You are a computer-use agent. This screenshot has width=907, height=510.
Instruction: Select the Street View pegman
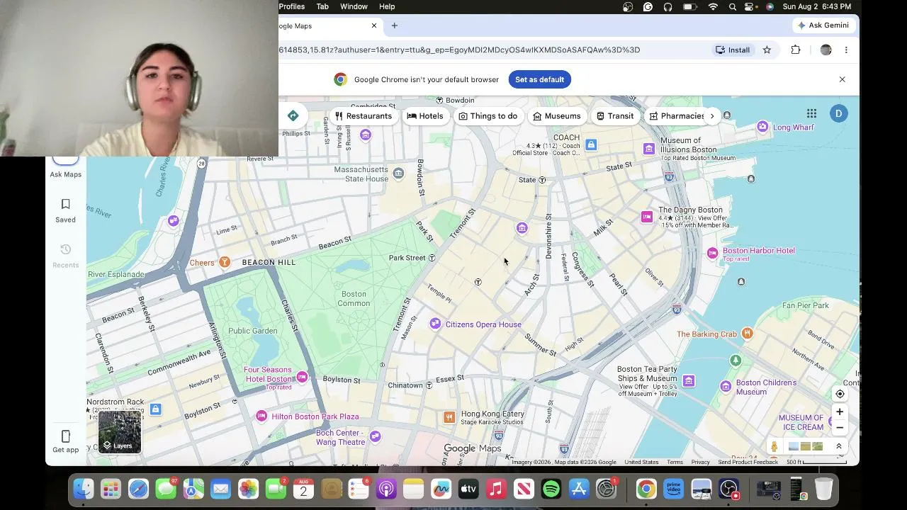pyautogui.click(x=774, y=446)
